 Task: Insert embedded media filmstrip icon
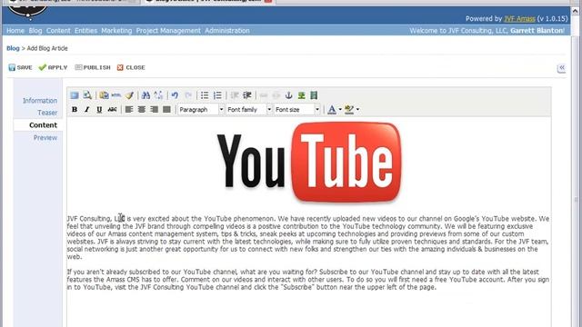(314, 95)
